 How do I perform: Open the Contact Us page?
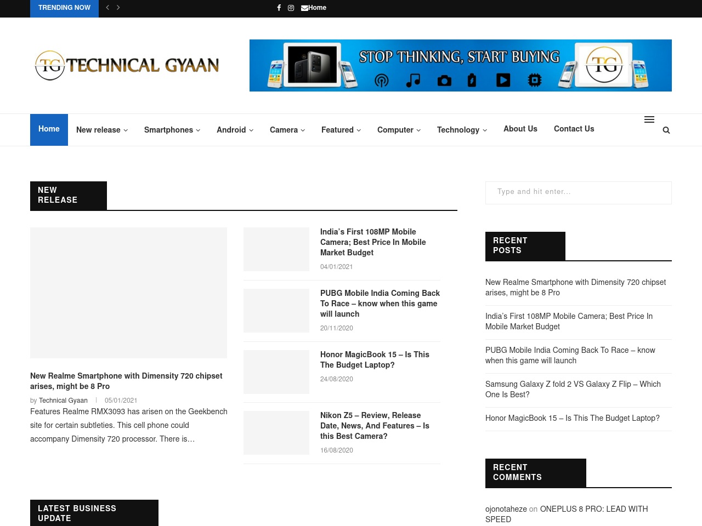click(574, 129)
